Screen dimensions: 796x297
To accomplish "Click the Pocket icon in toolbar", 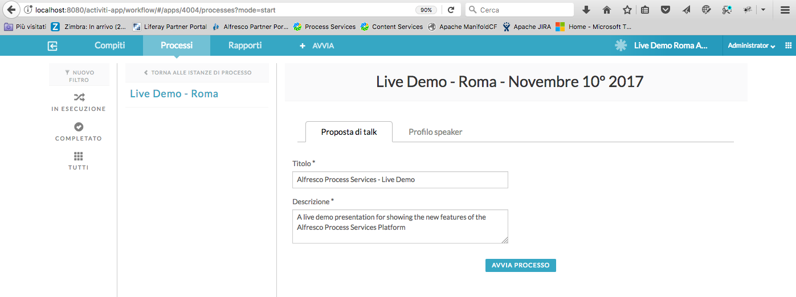I will (665, 10).
